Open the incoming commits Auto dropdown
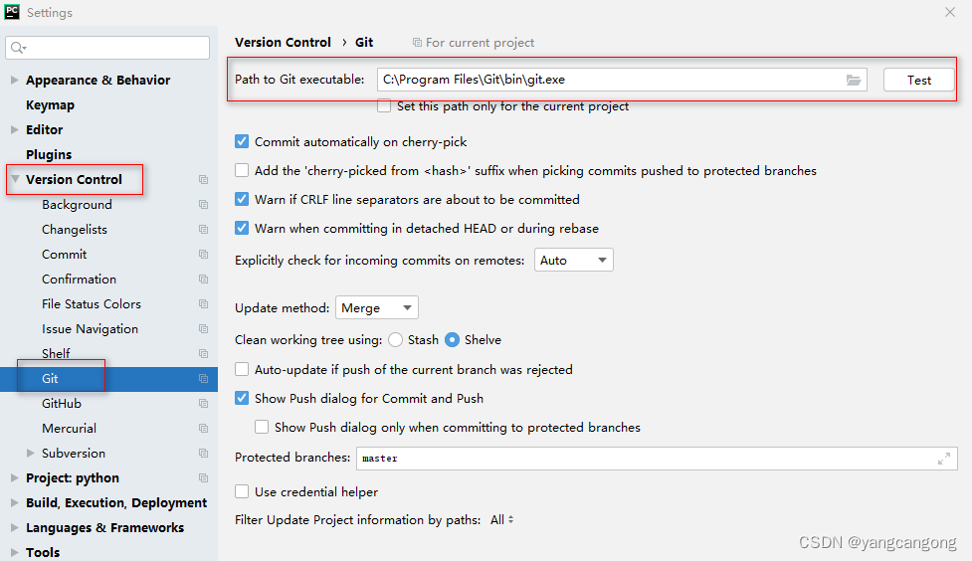This screenshot has height=561, width=972. (573, 260)
